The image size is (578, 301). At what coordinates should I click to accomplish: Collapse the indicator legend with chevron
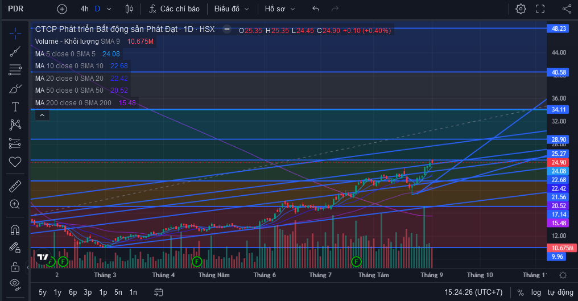[42, 116]
